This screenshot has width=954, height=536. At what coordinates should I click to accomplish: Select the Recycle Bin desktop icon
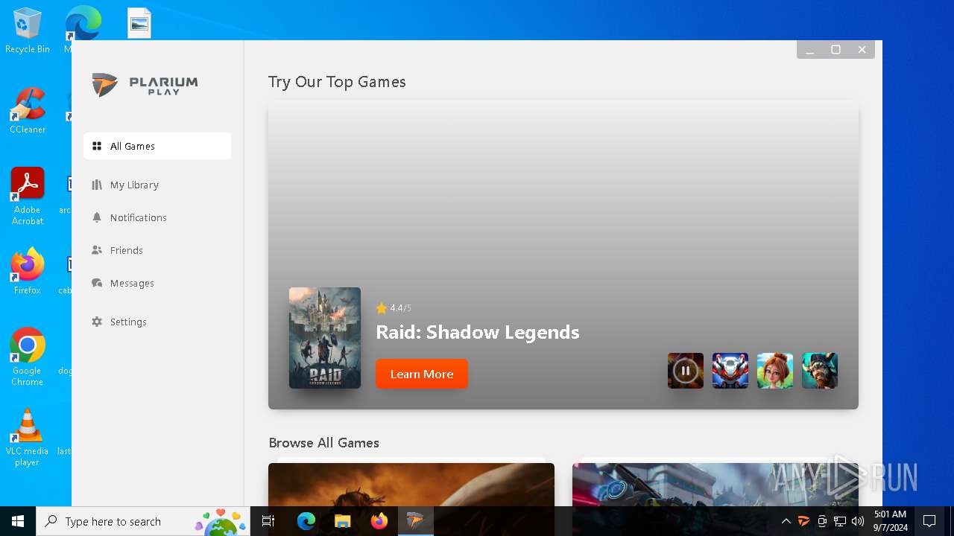pyautogui.click(x=27, y=31)
